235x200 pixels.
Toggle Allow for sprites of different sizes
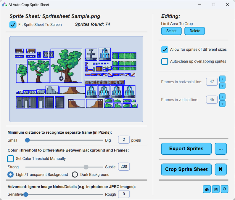[165, 49]
